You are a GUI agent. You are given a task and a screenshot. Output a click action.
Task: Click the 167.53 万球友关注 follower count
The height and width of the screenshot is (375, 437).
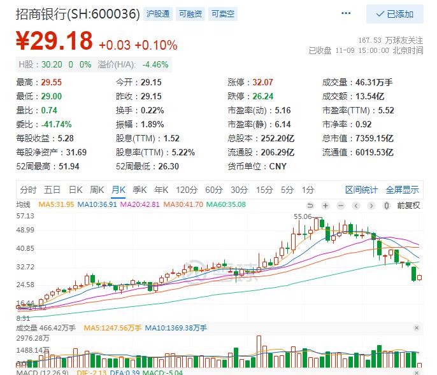coord(390,40)
